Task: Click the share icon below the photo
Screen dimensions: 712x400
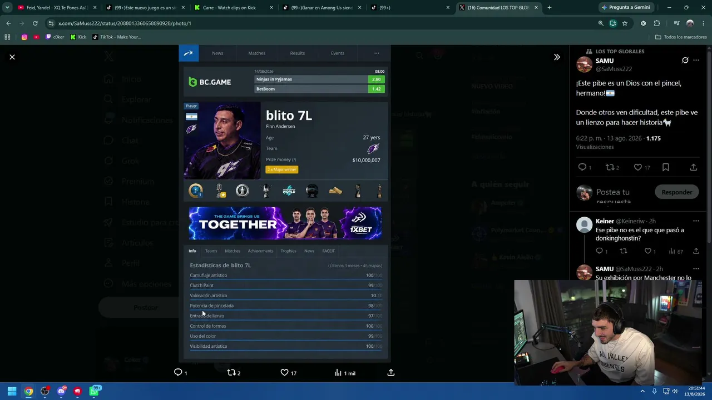Action: tap(391, 372)
